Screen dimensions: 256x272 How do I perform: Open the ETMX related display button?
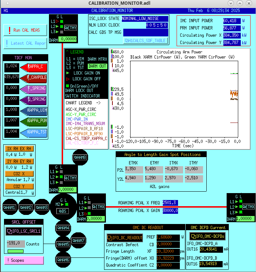(x=248, y=207)
